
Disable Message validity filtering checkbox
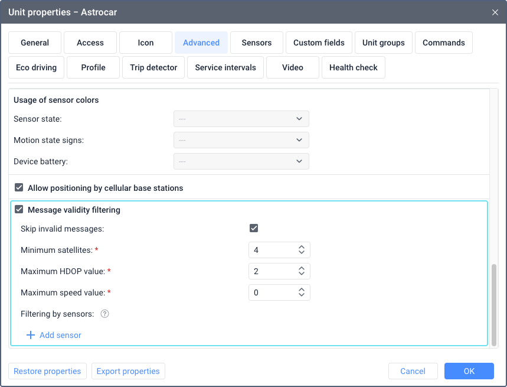tap(19, 209)
